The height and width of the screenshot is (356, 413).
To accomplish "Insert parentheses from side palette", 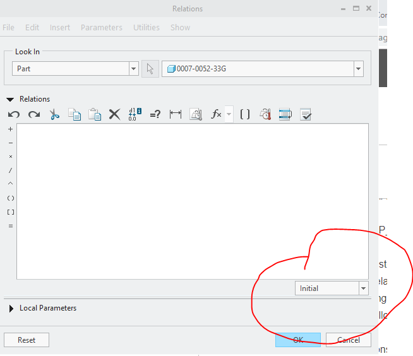I will (11, 198).
